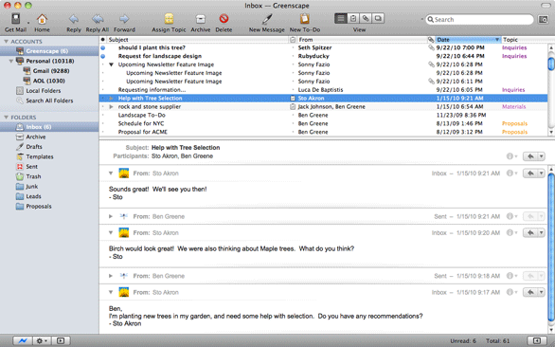Screen dimensions: 555x347
Task: Click the Forward arrow icon
Action: [x=124, y=18]
